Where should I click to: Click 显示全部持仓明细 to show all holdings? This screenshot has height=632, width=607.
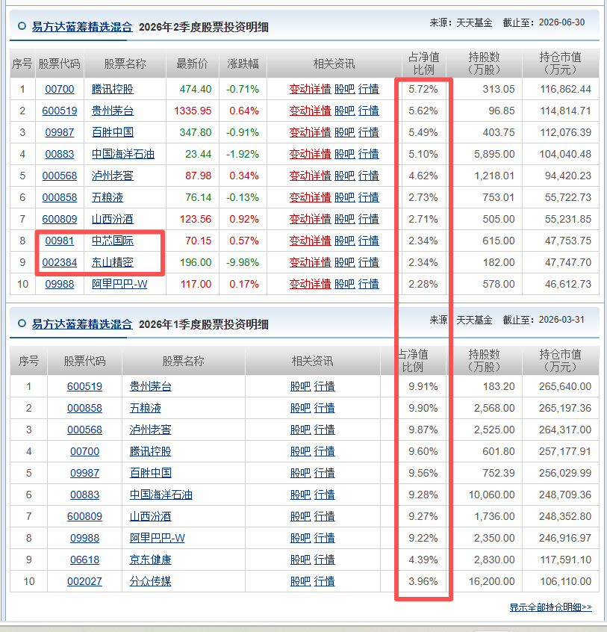(x=550, y=607)
